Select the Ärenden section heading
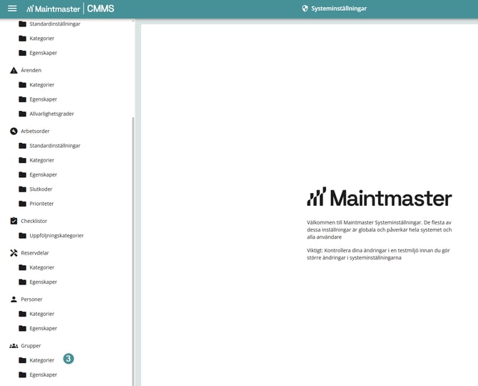The image size is (478, 386). (31, 70)
